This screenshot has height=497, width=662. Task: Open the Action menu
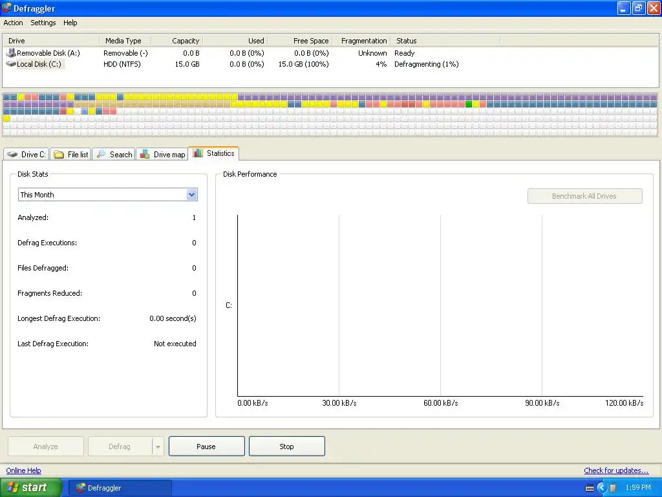[13, 23]
